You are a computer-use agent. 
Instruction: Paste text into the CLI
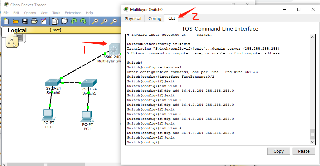pyautogui.click(x=304, y=151)
